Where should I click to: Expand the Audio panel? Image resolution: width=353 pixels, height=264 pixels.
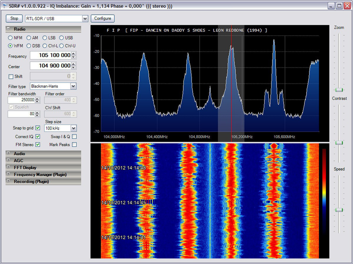8,153
